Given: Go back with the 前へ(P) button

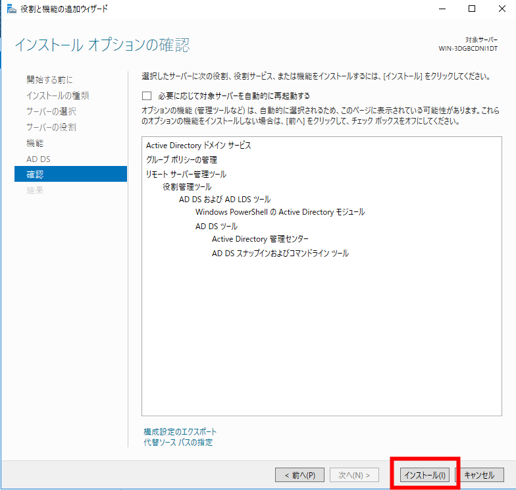Looking at the screenshot, I should click(300, 475).
